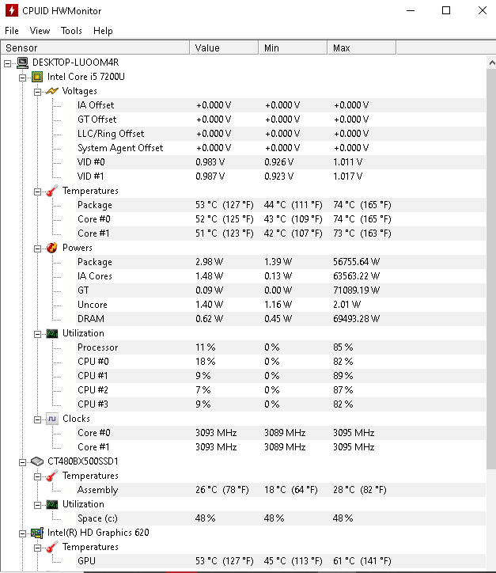
Task: Collapse the SSD Utilization group
Action: 38,506
